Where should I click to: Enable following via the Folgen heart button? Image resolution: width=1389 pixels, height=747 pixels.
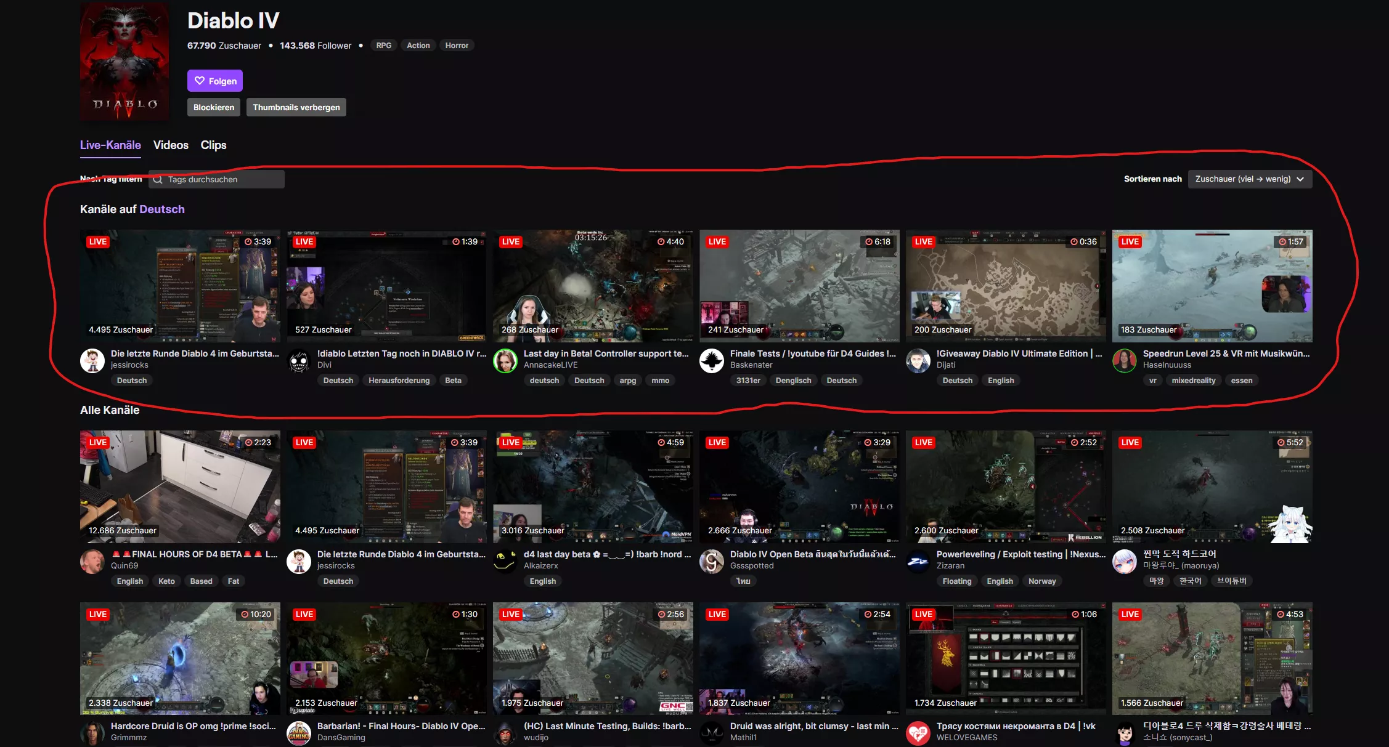(214, 80)
